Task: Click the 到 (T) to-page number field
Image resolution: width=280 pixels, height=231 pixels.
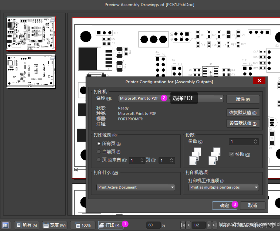Action: [167, 160]
